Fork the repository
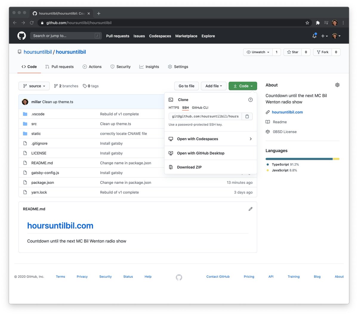 point(322,52)
